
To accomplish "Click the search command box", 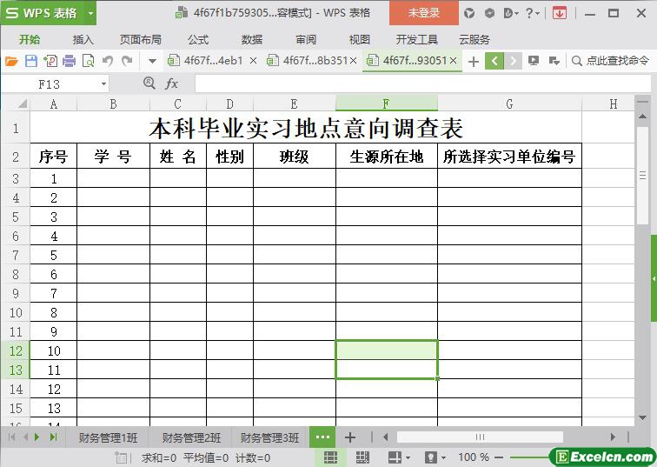I will [x=610, y=61].
